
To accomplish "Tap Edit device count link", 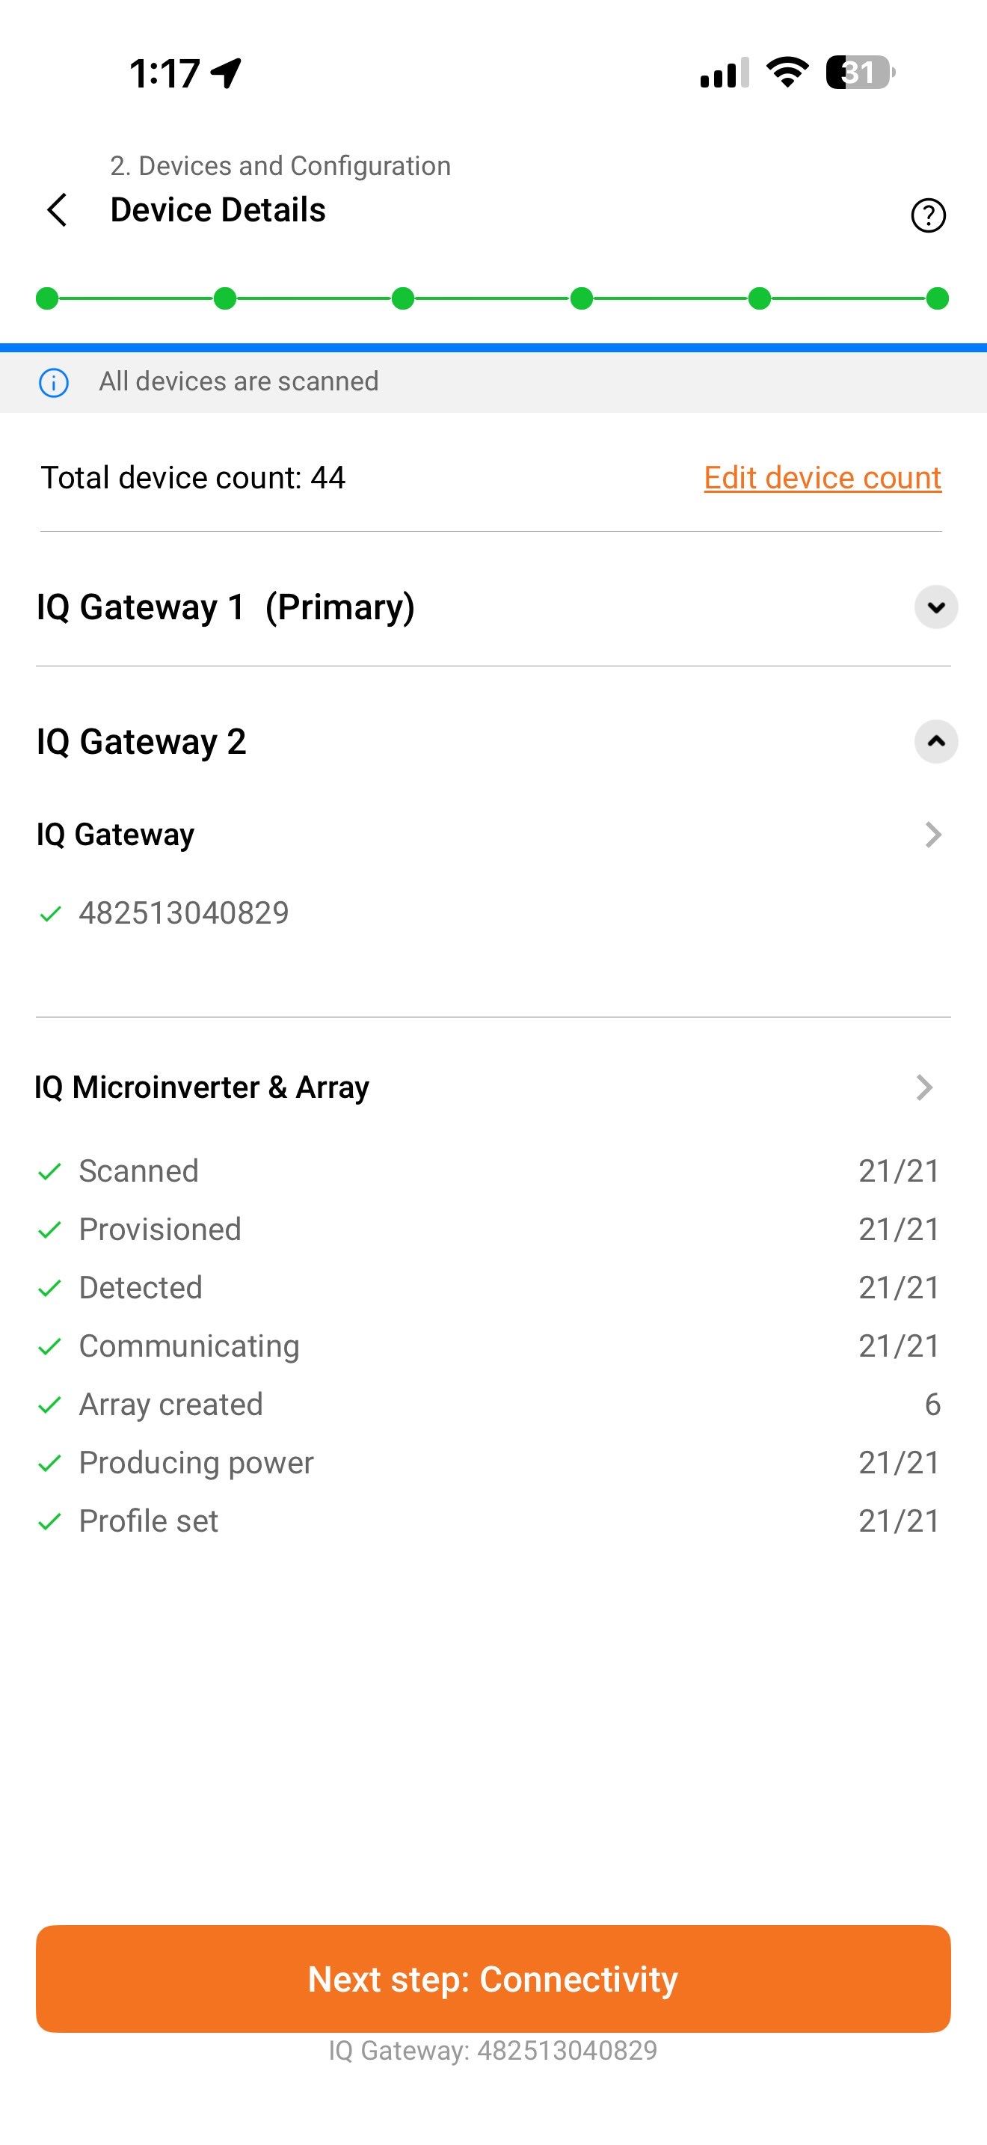I will pyautogui.click(x=822, y=478).
